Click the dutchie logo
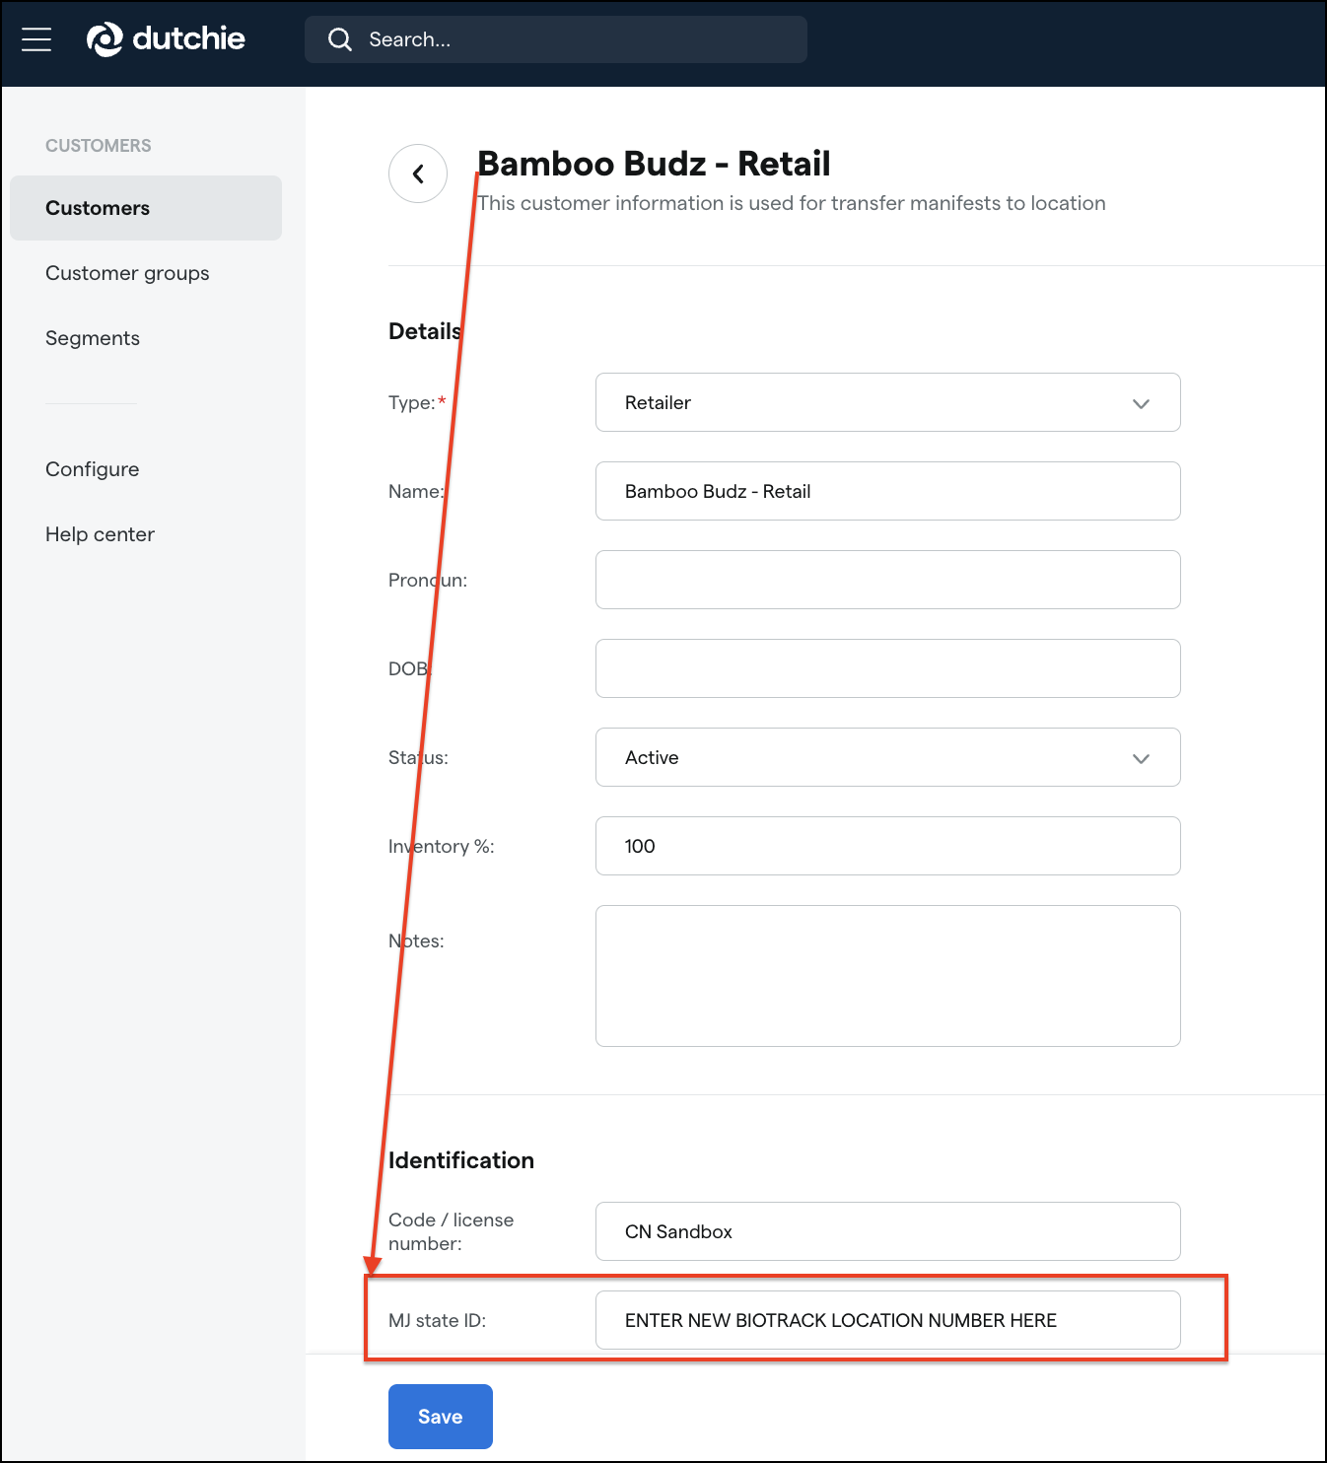This screenshot has height=1463, width=1327. pos(166,39)
